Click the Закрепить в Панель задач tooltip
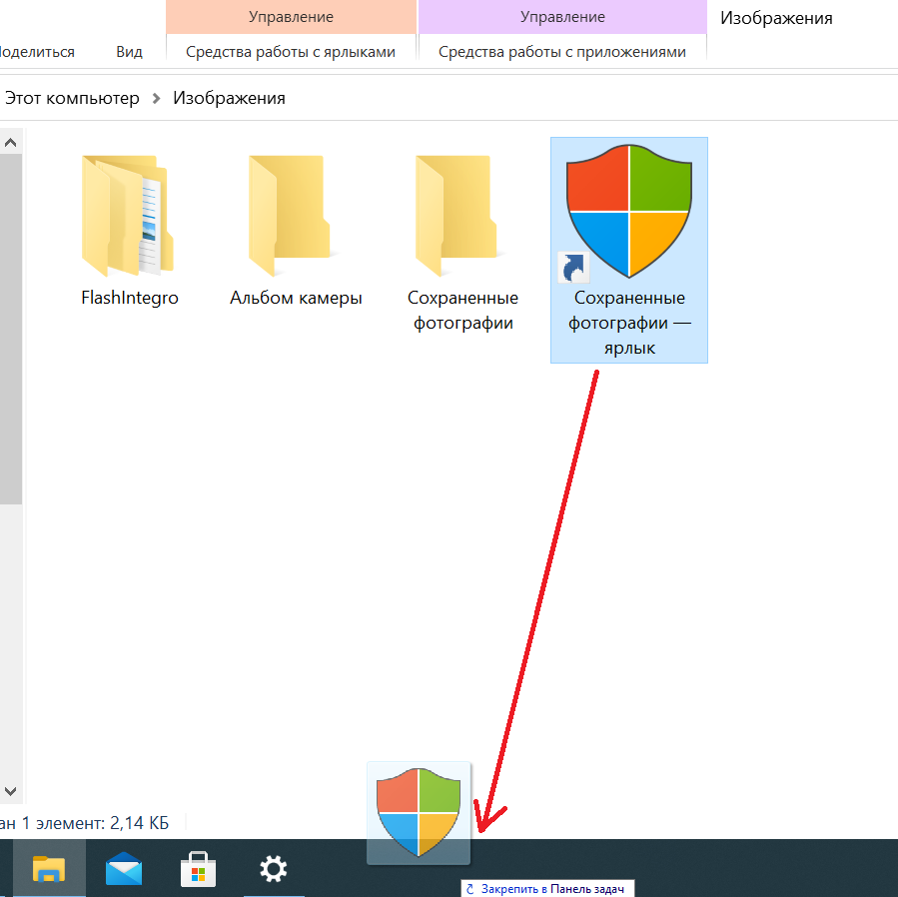Image resolution: width=898 pixels, height=897 pixels. click(547, 888)
